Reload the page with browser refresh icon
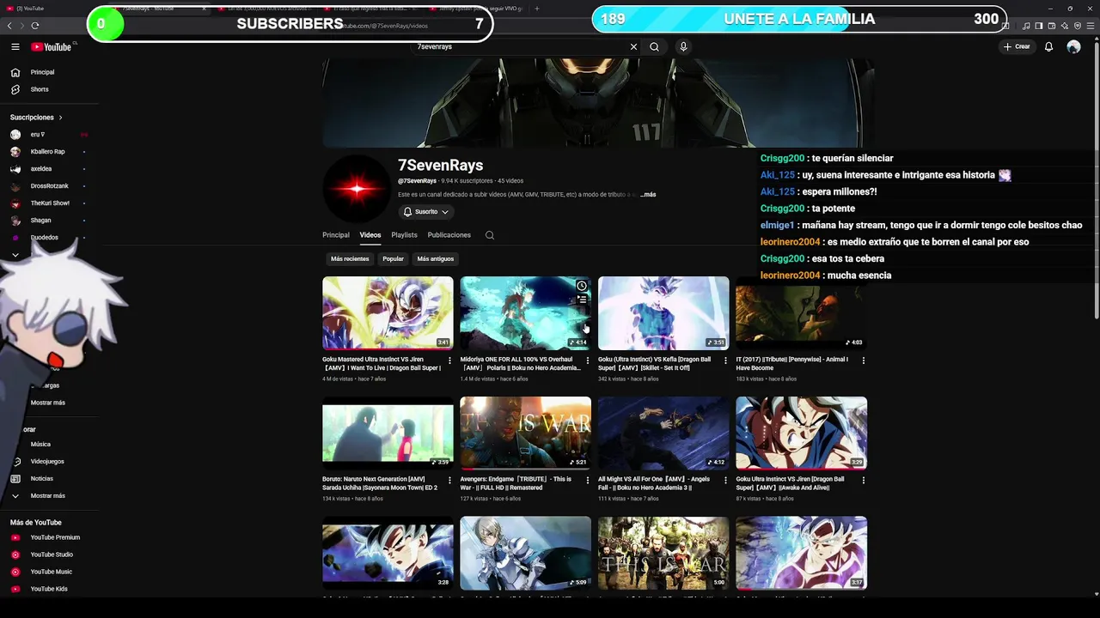 pyautogui.click(x=35, y=26)
